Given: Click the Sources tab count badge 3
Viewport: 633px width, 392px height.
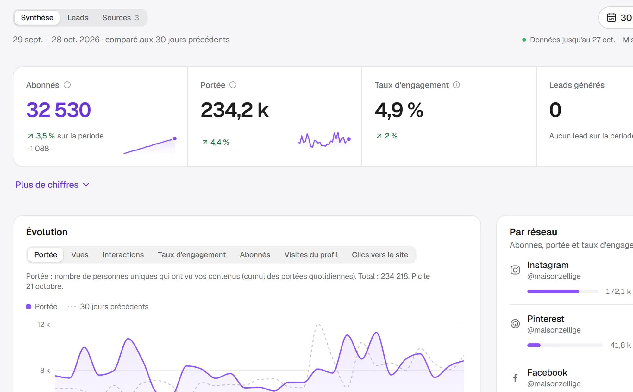Looking at the screenshot, I should point(137,18).
